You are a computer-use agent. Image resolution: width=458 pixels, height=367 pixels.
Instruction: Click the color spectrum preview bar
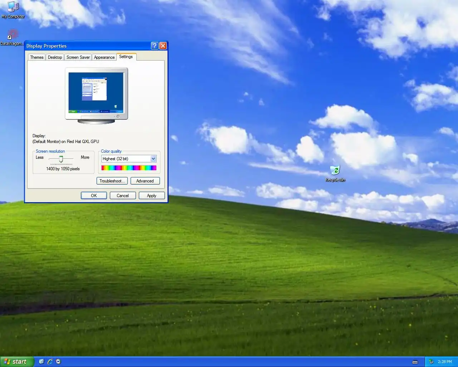pos(129,168)
